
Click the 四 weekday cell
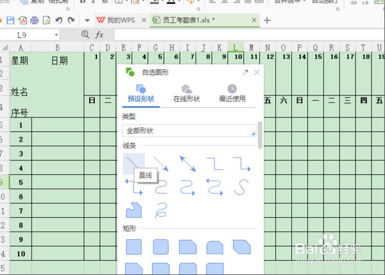363,106
